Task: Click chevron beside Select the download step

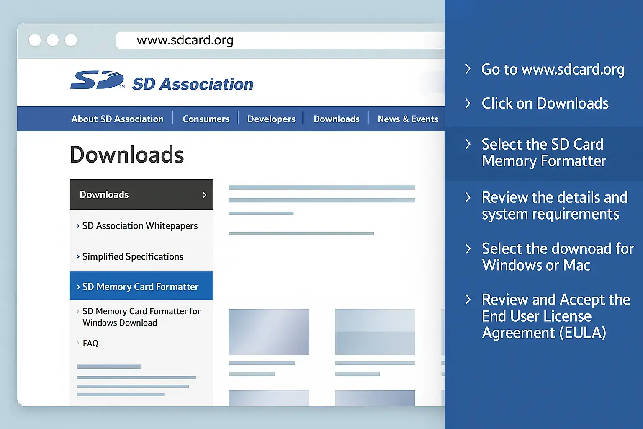Action: click(468, 248)
